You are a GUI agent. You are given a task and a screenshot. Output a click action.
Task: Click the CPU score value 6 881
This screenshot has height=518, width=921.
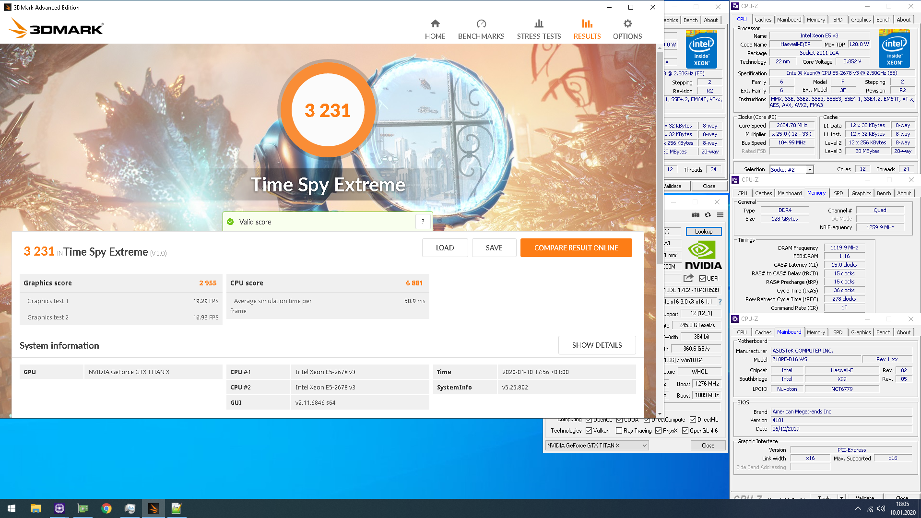414,283
